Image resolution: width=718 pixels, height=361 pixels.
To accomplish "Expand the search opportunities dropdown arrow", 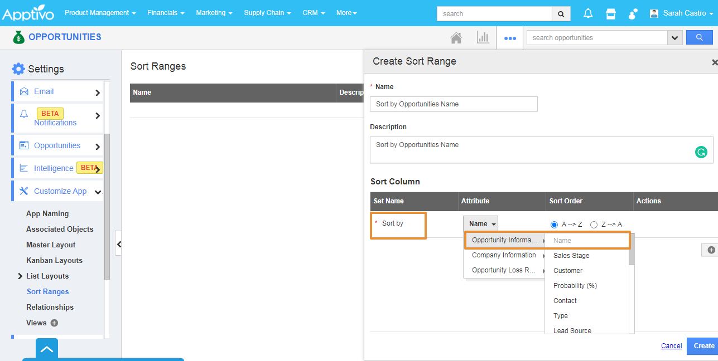I will [675, 38].
